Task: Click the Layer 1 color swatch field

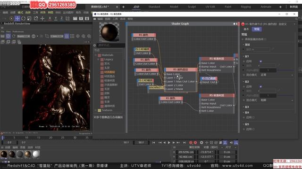Action: [x=268, y=66]
